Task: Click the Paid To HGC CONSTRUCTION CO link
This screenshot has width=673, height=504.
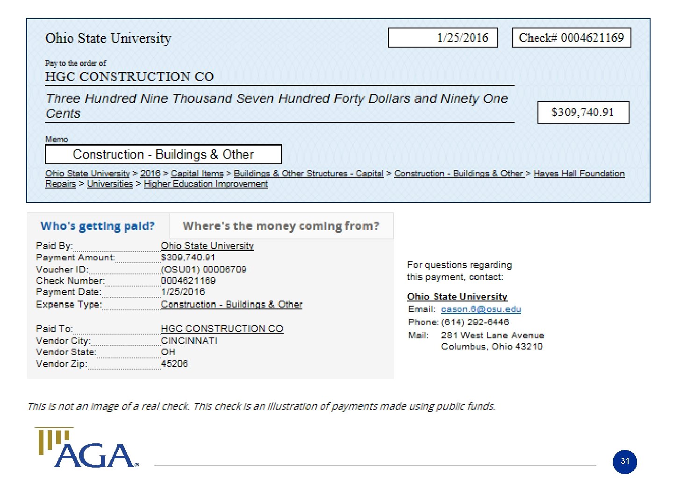Action: click(x=222, y=329)
